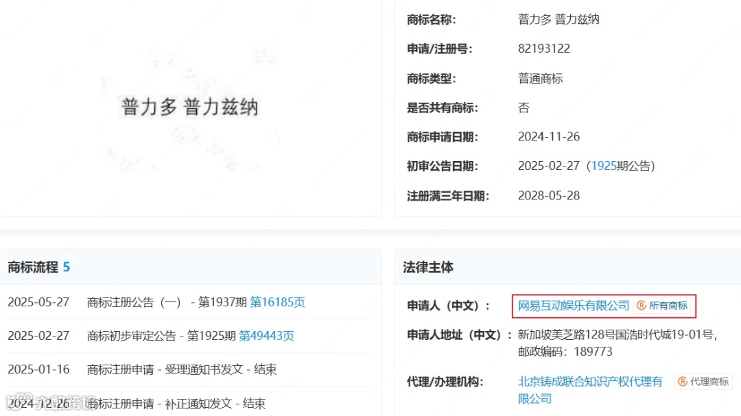Select registration number 82193122
741x416 pixels.
click(544, 49)
